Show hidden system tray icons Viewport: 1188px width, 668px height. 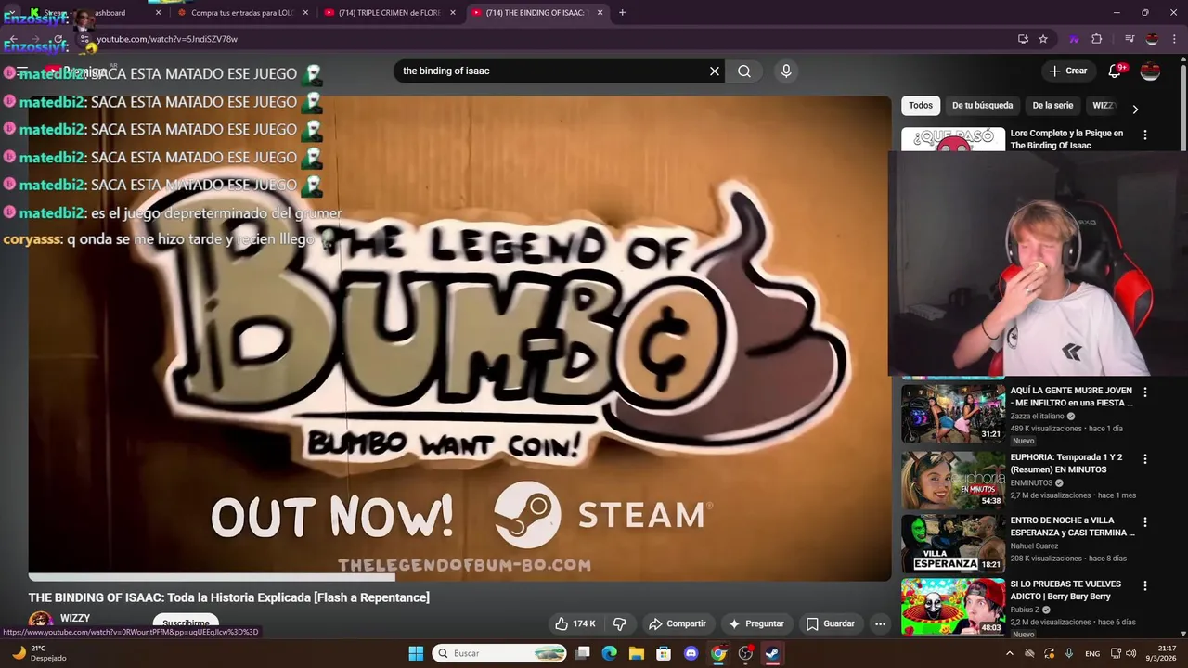[x=1010, y=653]
